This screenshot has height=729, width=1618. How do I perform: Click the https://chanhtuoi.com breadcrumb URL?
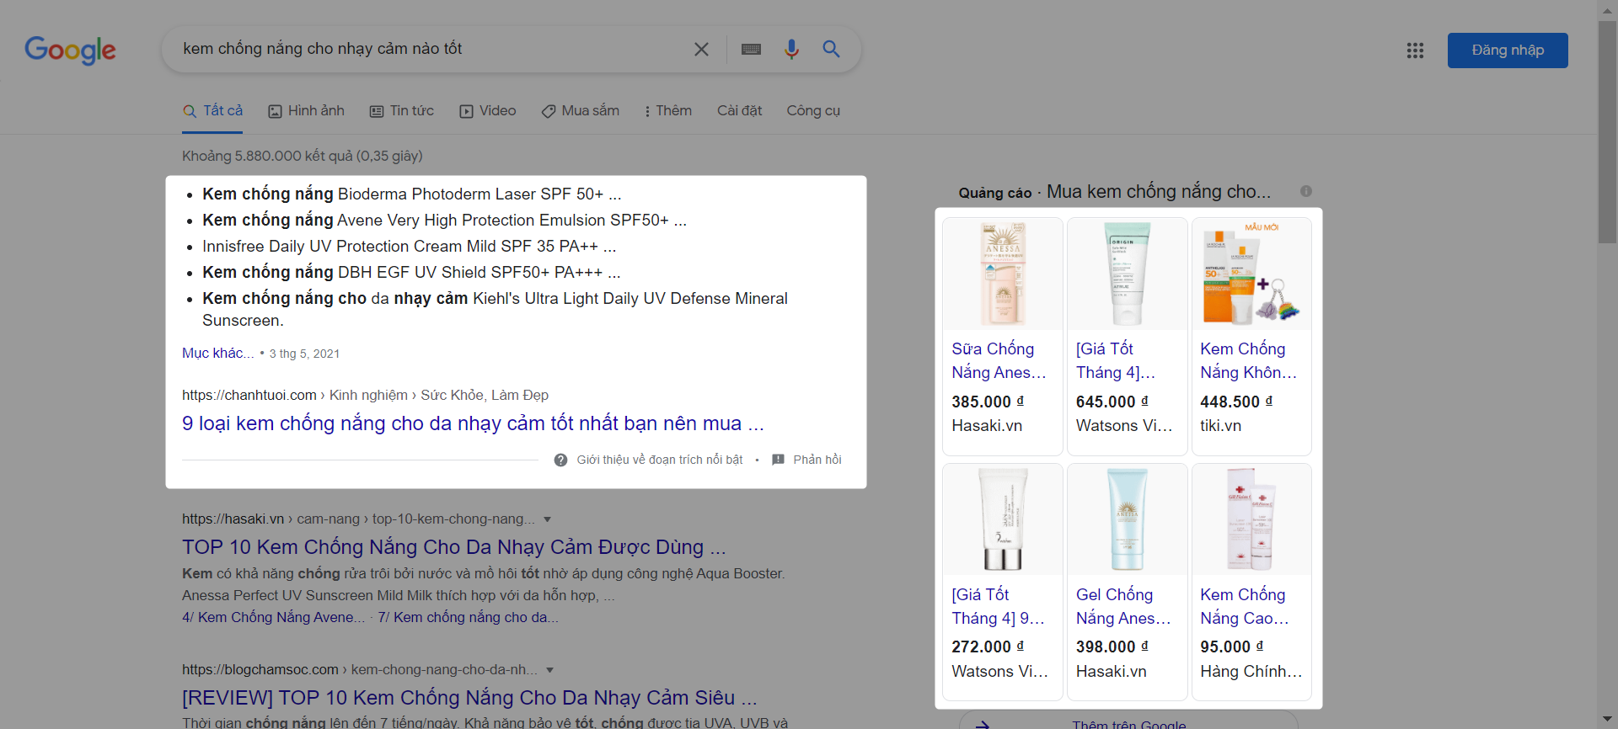(249, 396)
